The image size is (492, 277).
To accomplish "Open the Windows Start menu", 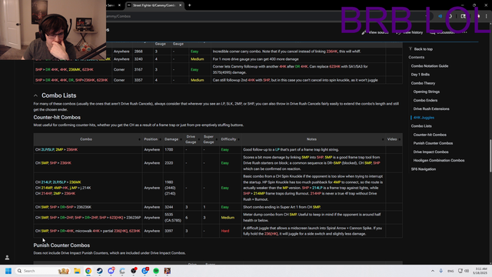I will [8, 271].
